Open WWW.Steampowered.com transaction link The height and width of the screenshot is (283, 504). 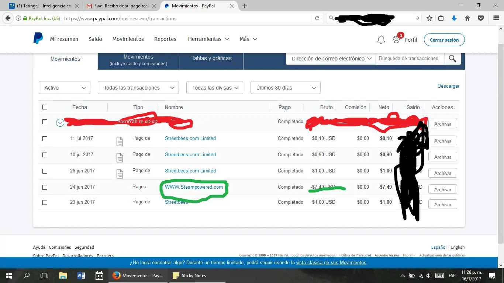coord(194,187)
